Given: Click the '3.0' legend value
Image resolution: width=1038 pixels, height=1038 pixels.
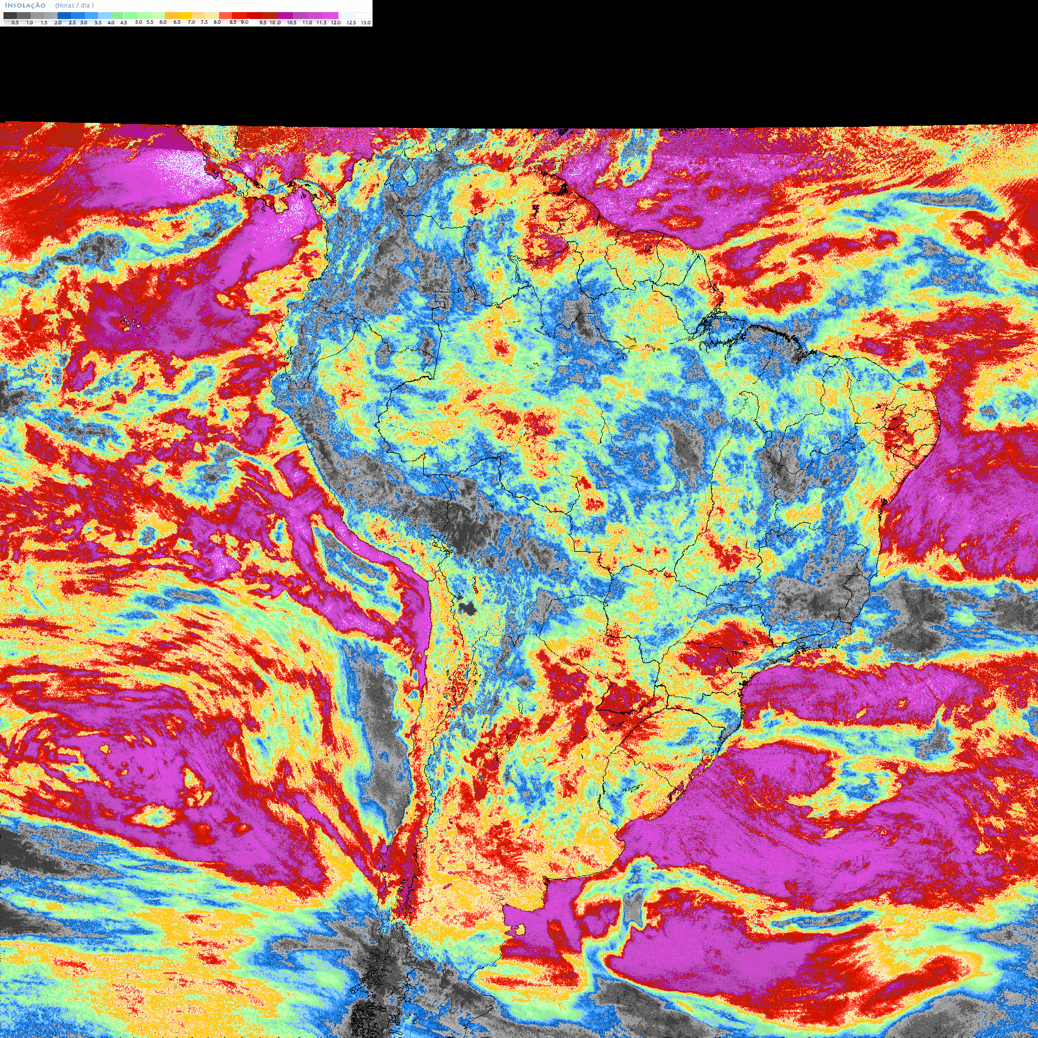Looking at the screenshot, I should coord(84,22).
